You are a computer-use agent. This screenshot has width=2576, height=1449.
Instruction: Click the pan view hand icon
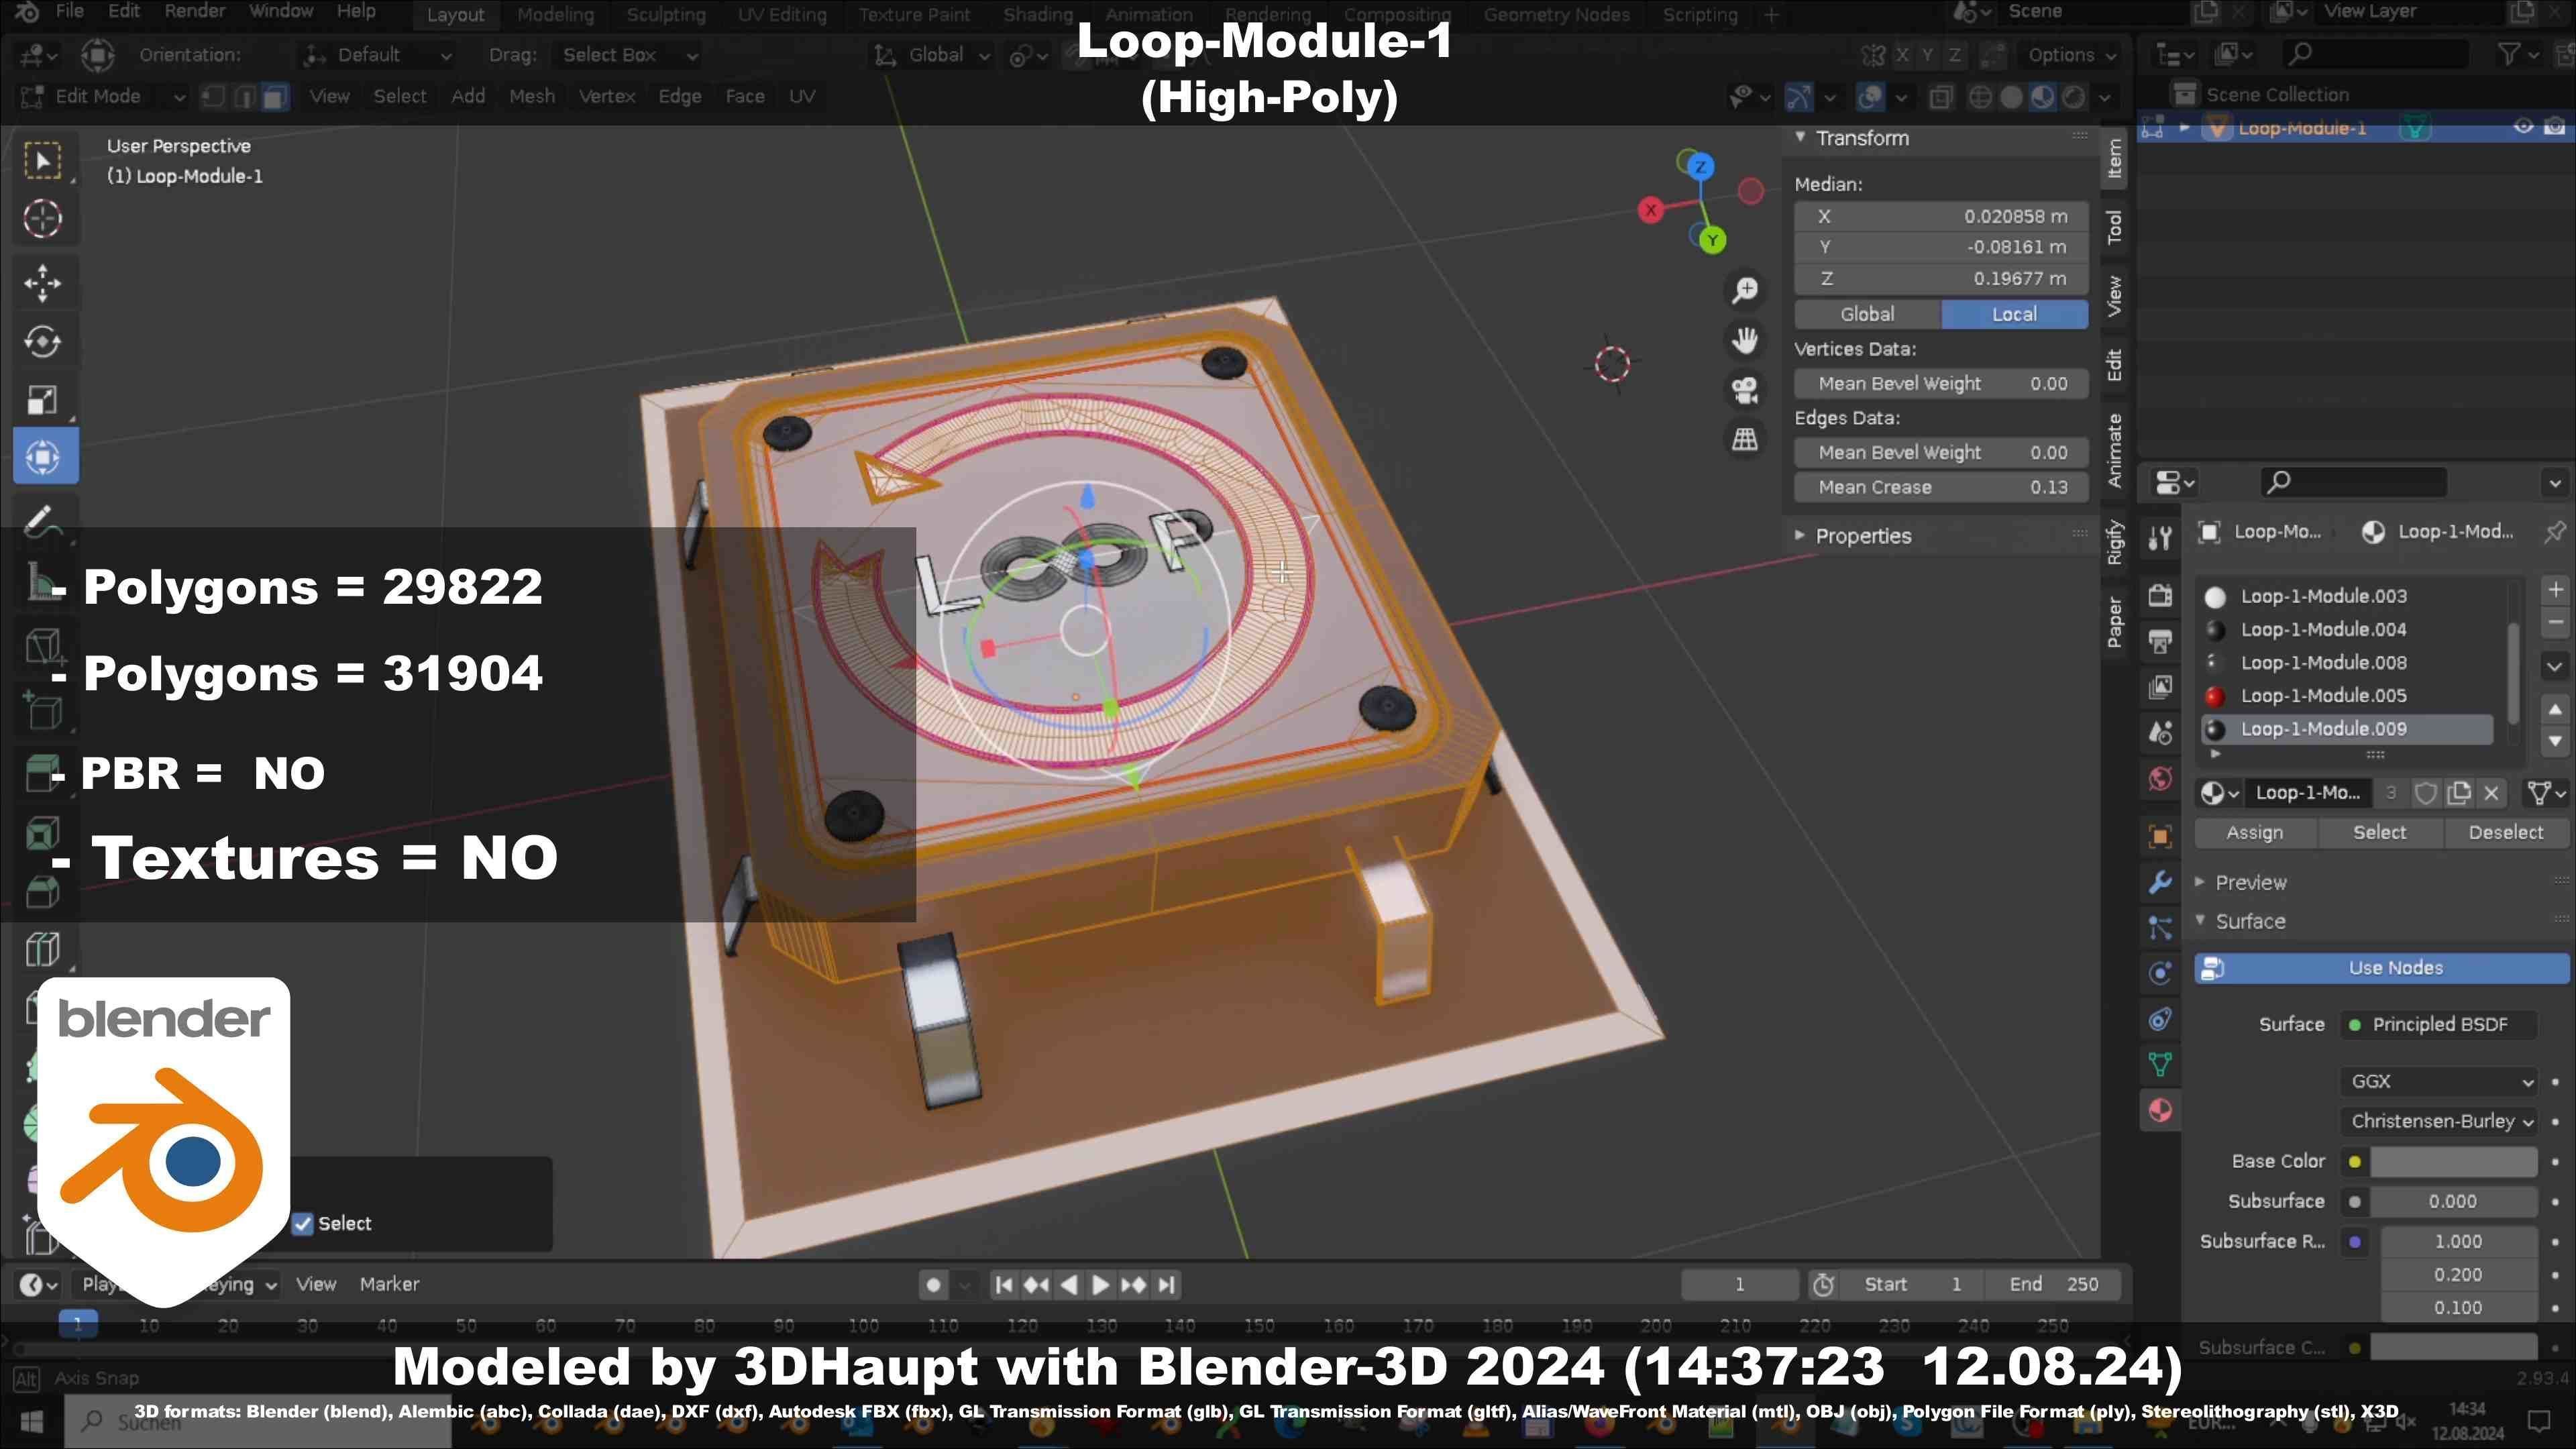click(1745, 340)
